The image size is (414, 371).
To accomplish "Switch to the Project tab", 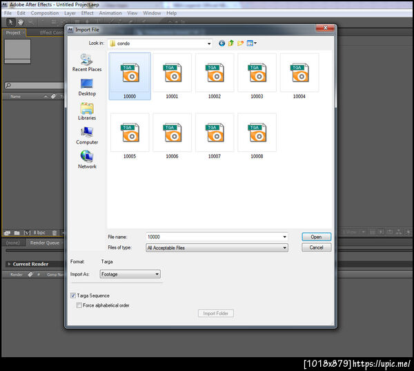I will [13, 32].
